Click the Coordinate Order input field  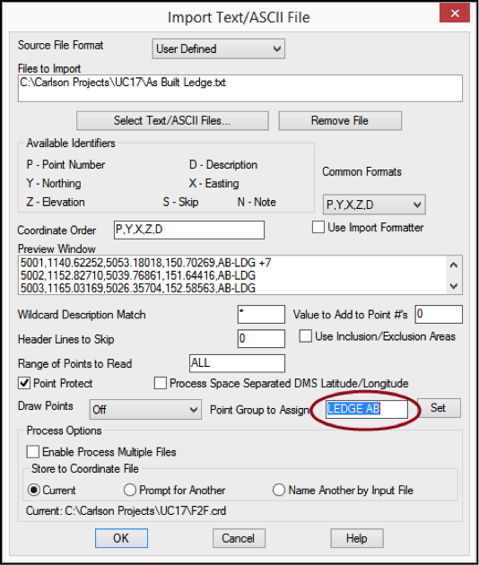coord(189,230)
